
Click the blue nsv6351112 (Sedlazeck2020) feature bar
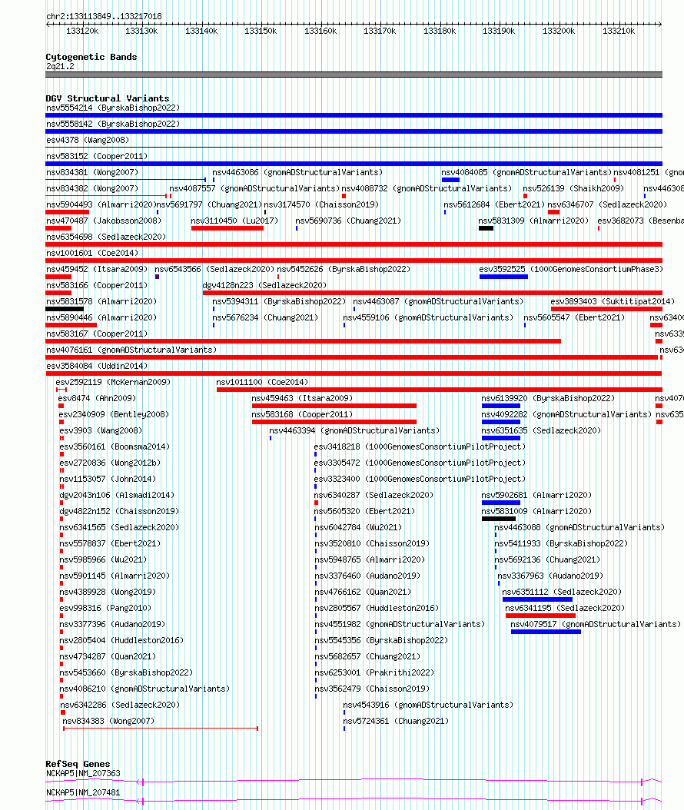tap(537, 599)
